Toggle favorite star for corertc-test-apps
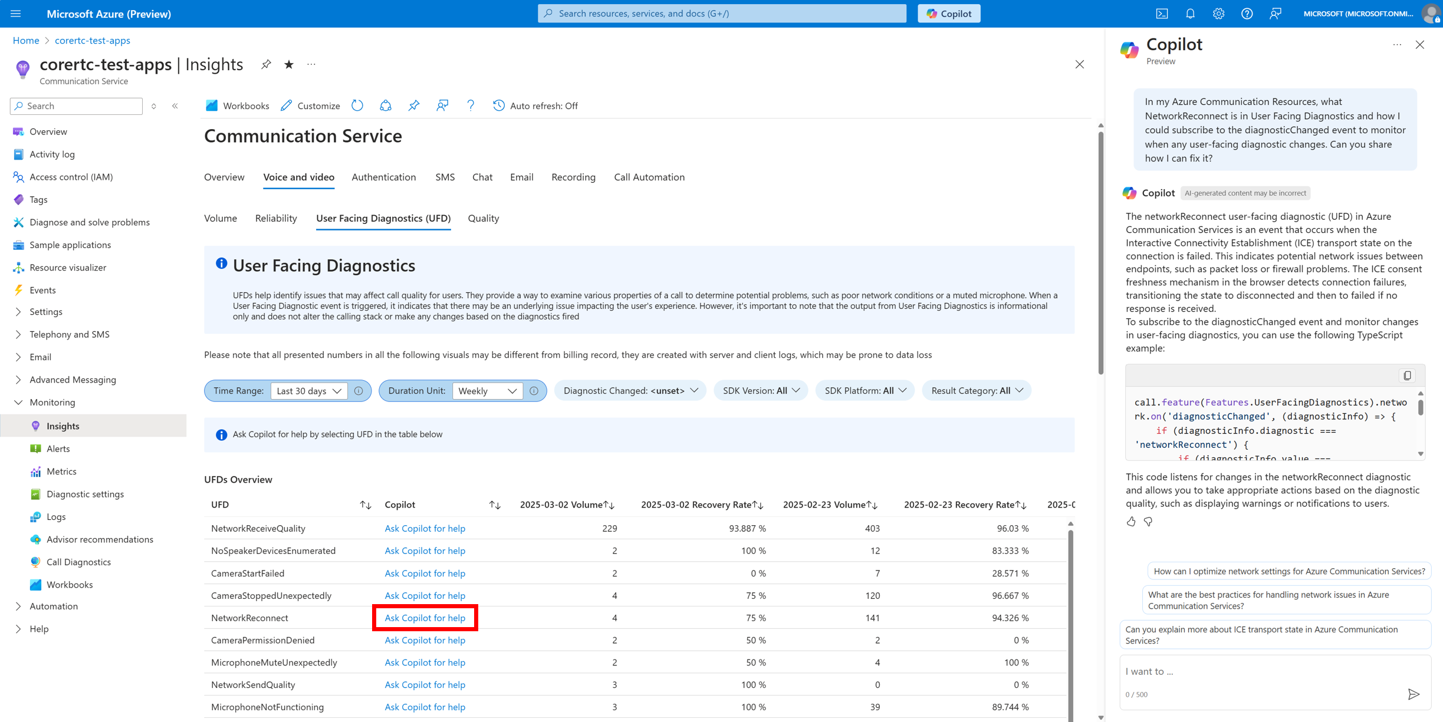The width and height of the screenshot is (1443, 722). [289, 64]
